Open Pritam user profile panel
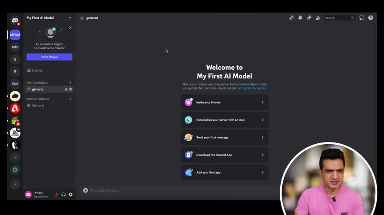Screen dimensions: 384x215 pyautogui.click(x=38, y=194)
